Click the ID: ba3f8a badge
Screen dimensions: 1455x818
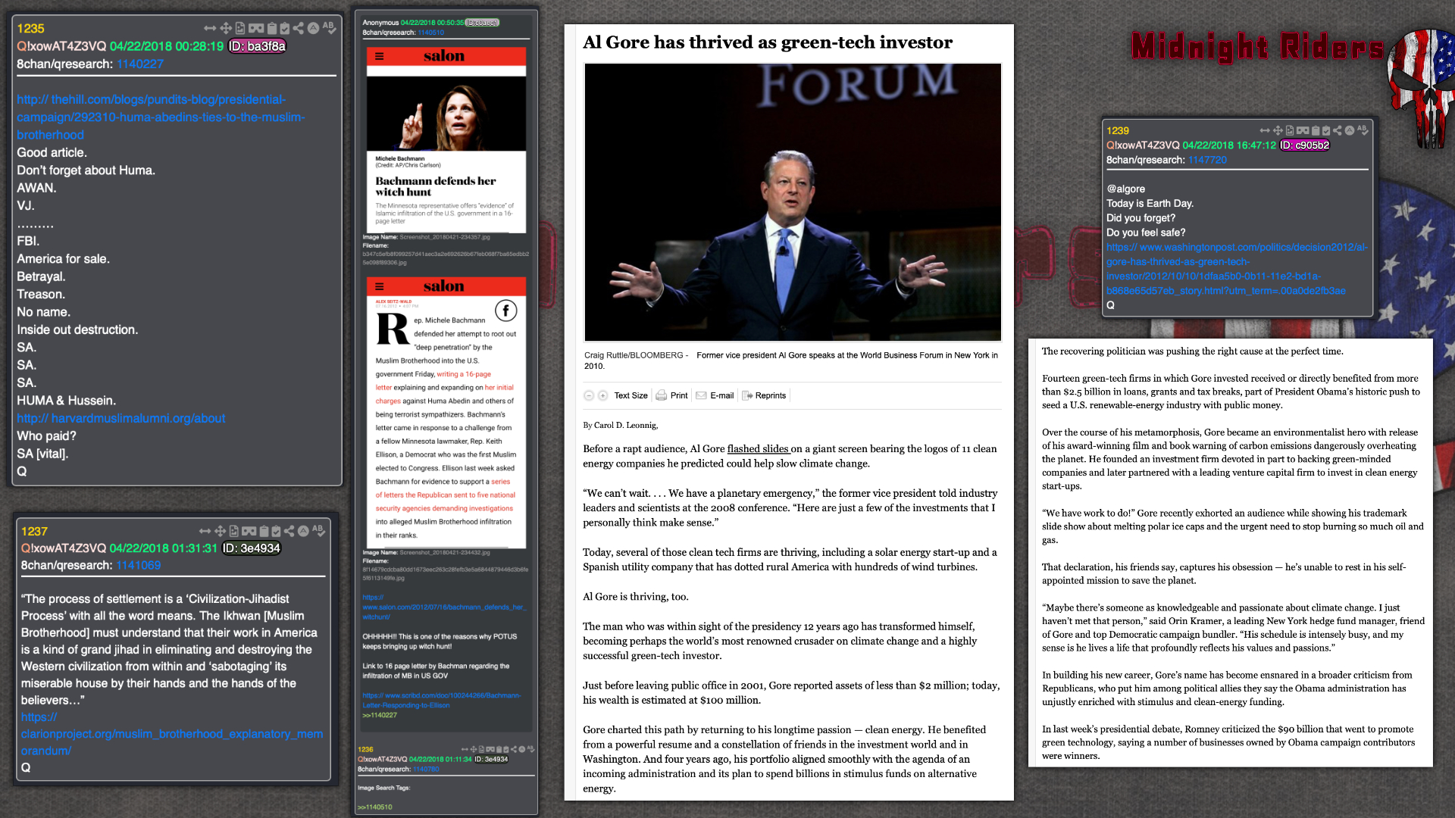pos(258,46)
